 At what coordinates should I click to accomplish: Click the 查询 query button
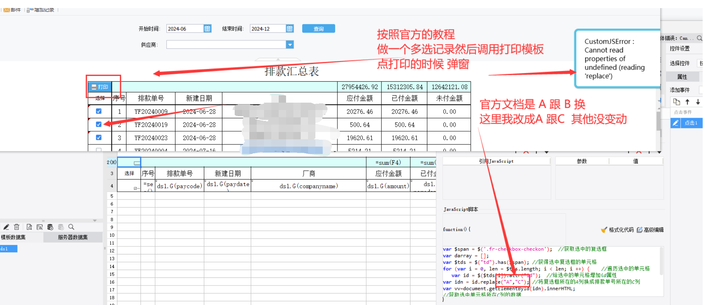[x=318, y=29]
